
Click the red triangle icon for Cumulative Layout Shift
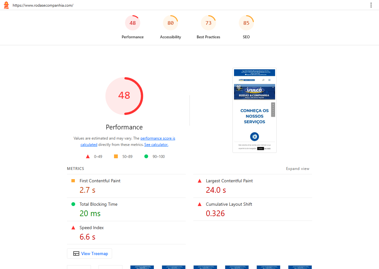pos(200,204)
